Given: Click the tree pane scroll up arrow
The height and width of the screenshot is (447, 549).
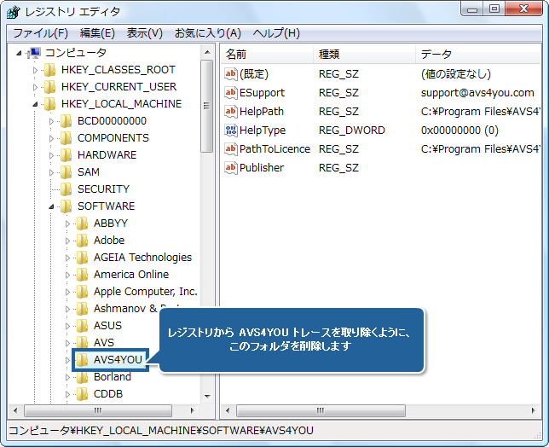Looking at the screenshot, I should (x=207, y=53).
